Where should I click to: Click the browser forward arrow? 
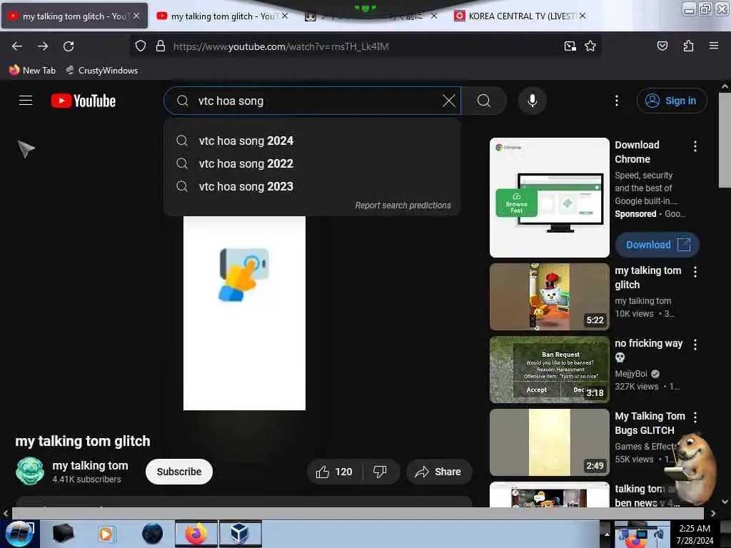43,46
